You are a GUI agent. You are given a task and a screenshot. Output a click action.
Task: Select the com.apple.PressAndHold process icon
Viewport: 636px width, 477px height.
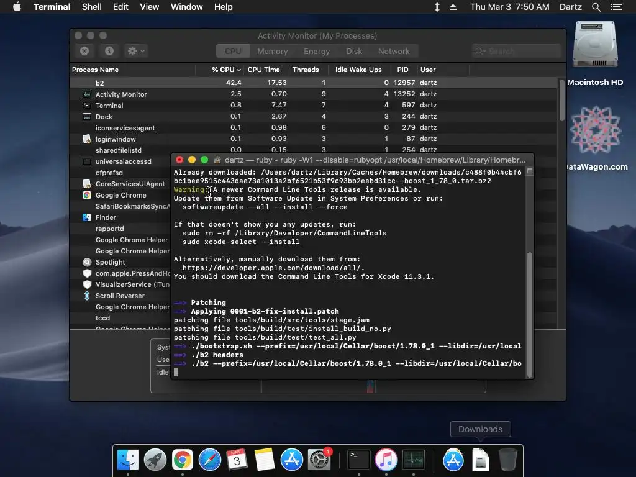click(87, 273)
